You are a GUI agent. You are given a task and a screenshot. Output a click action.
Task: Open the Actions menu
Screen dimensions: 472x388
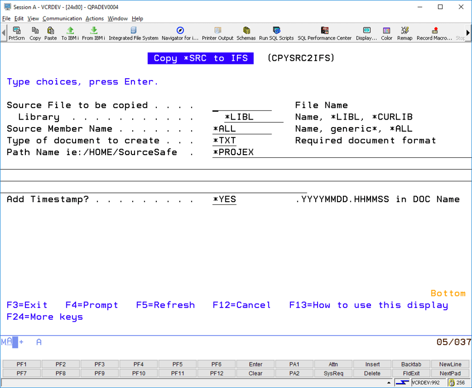pyautogui.click(x=94, y=18)
